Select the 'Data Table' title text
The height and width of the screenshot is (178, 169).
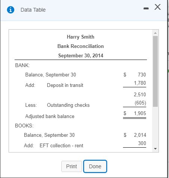click(x=33, y=10)
